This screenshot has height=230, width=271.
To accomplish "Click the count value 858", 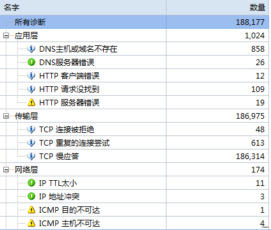I will tap(258, 49).
